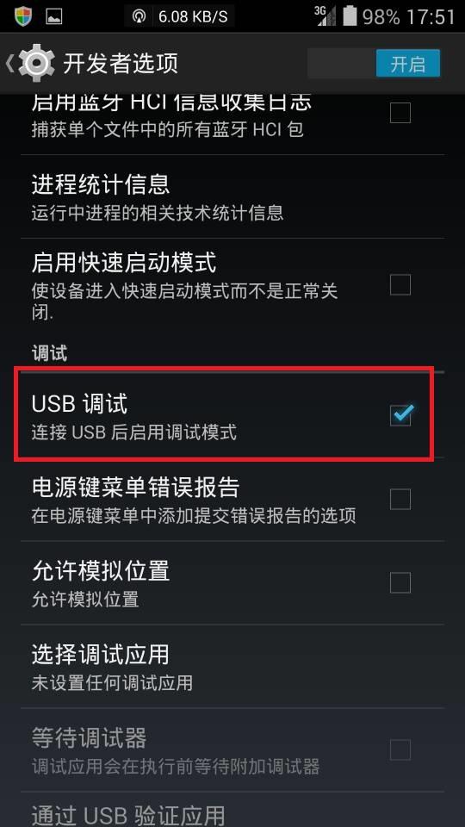The image size is (465, 827).
Task: Tap the 17:51 clock in status bar
Action: 431,16
